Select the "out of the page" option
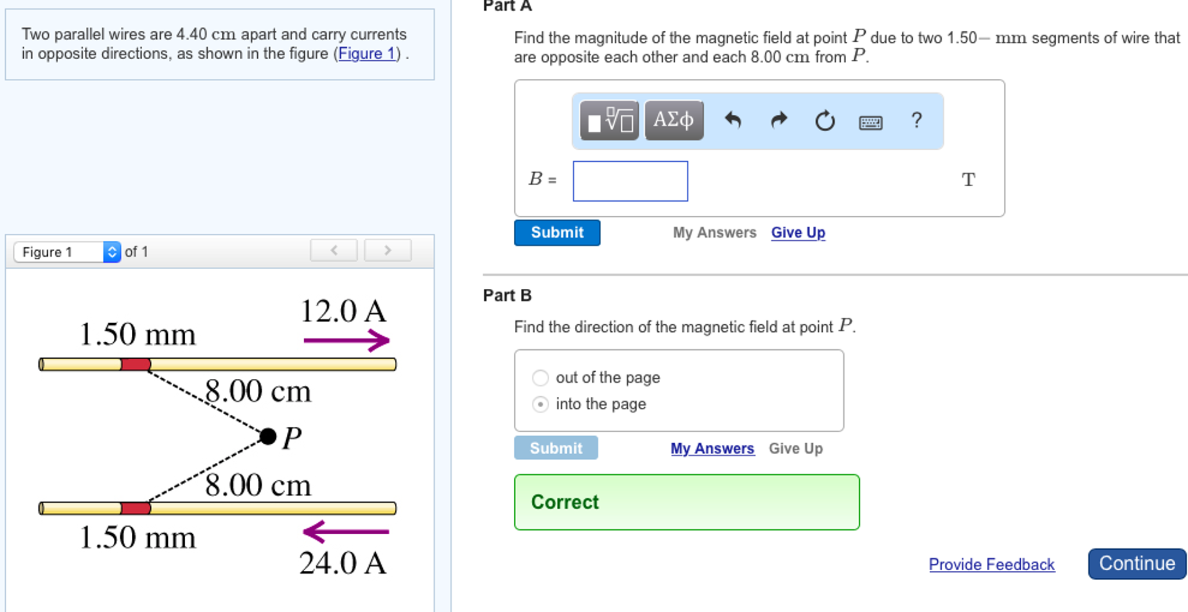This screenshot has height=612, width=1188. (541, 378)
